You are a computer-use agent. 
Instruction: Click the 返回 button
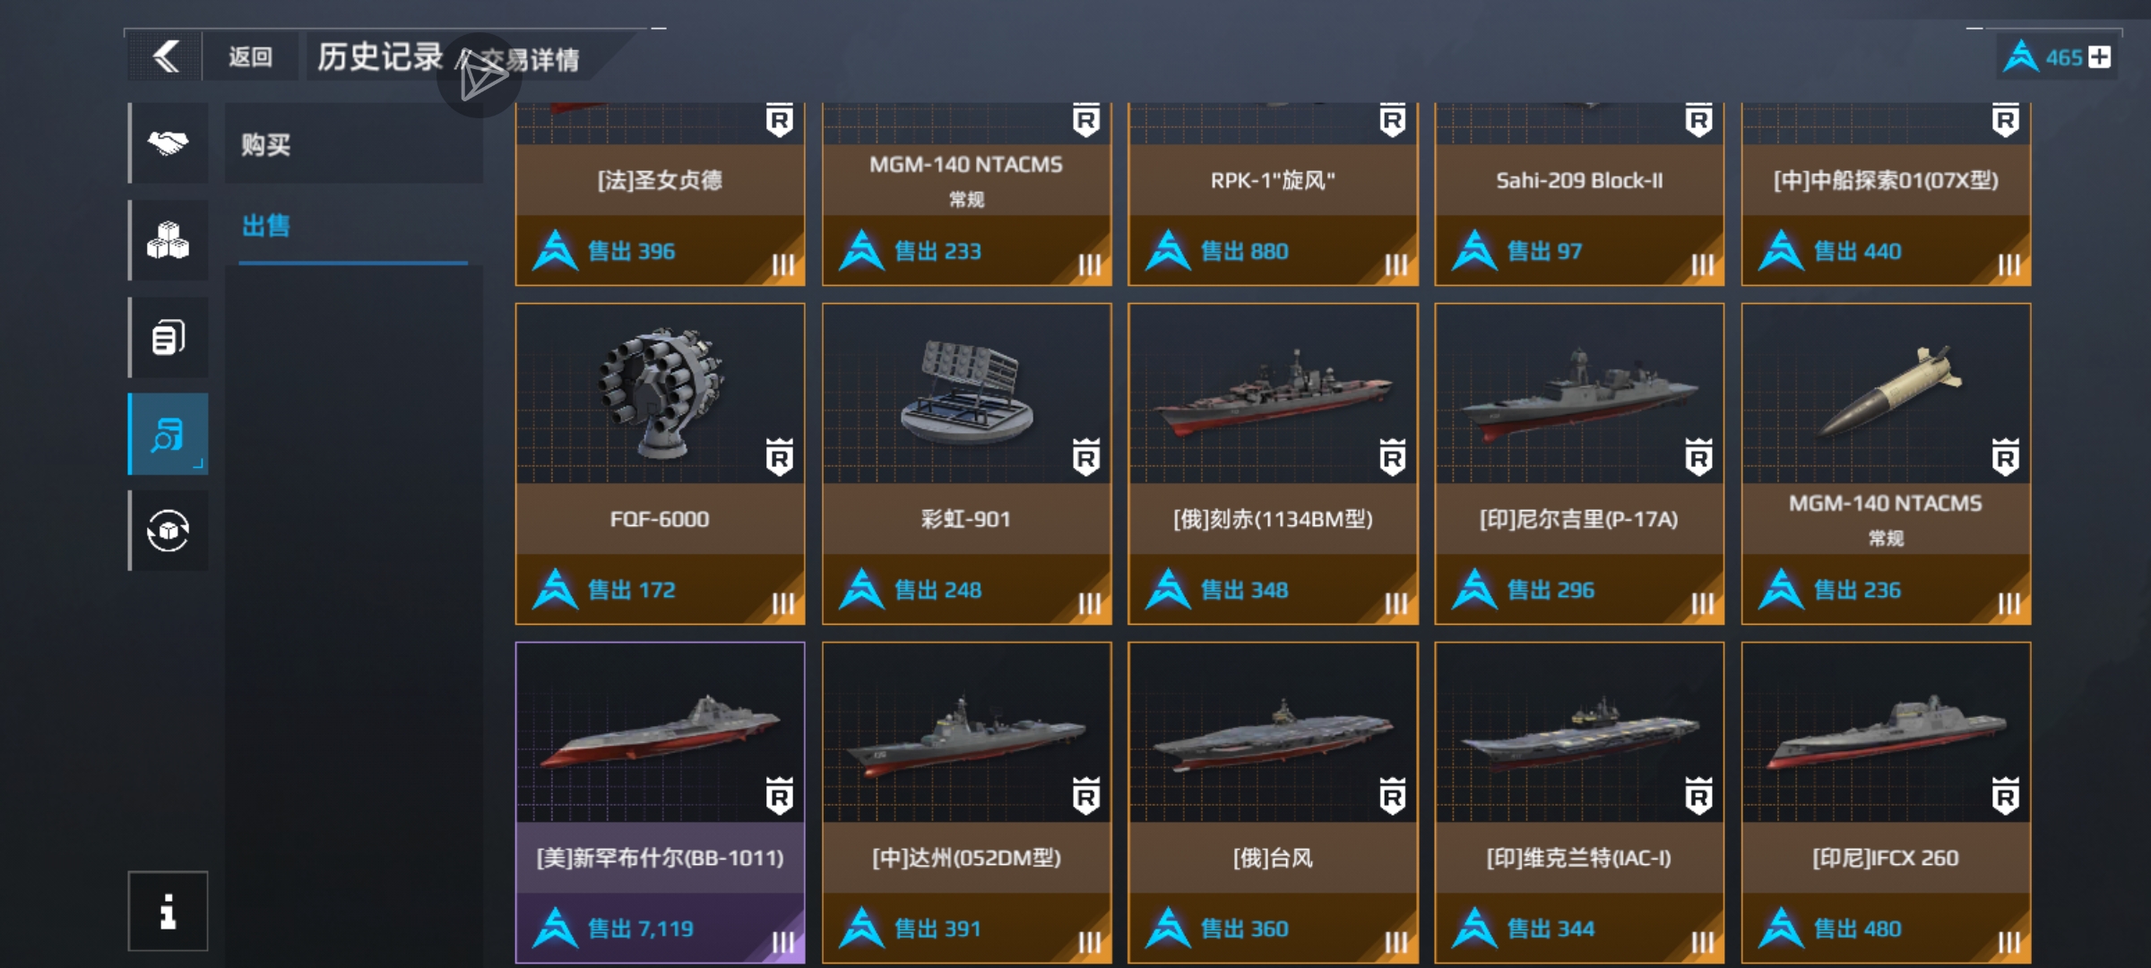tap(250, 57)
